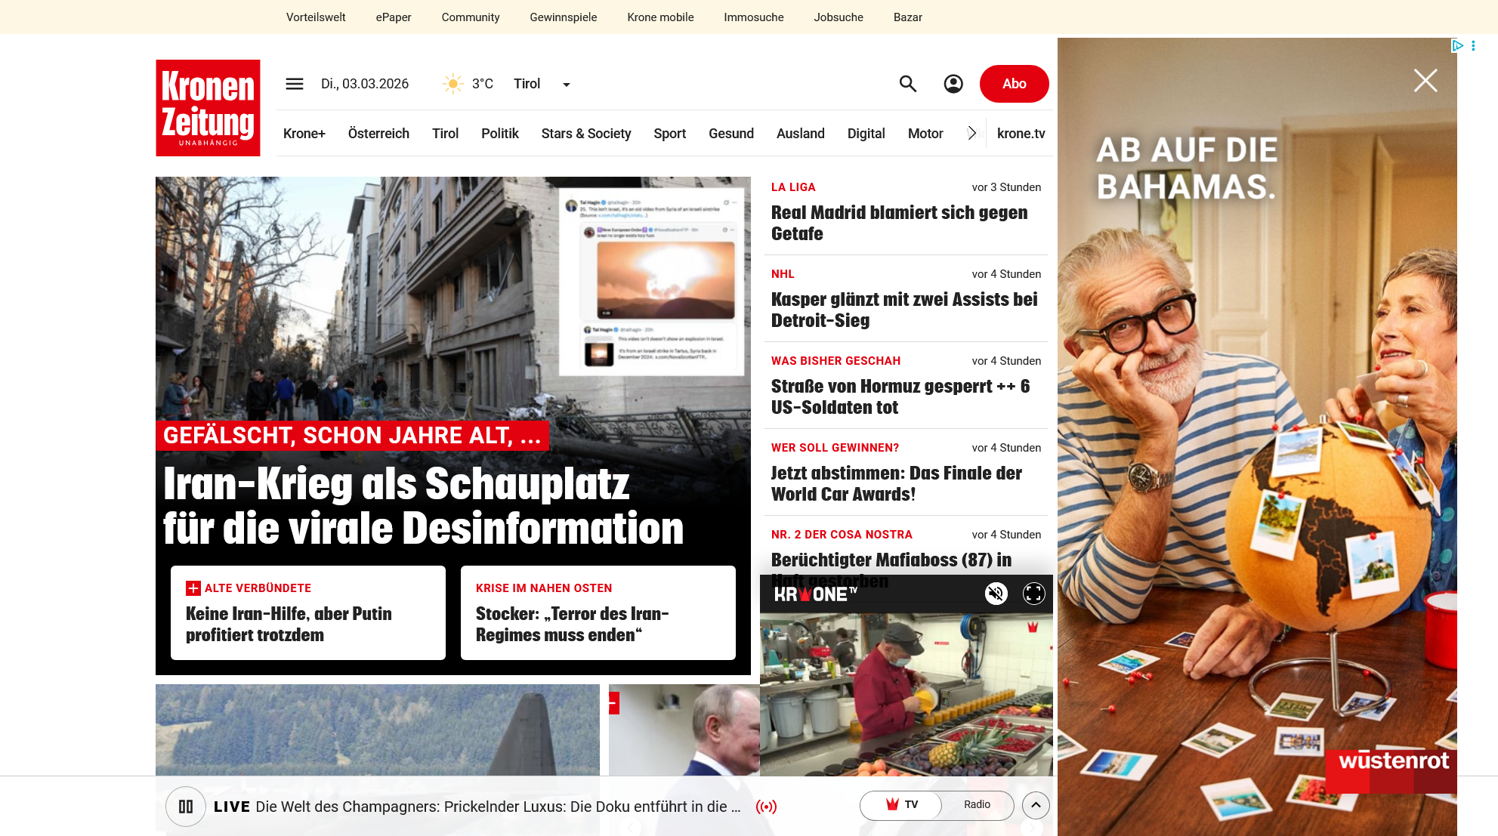Viewport: 1498px width, 836px height.
Task: Open the hamburger menu icon
Action: coord(295,84)
